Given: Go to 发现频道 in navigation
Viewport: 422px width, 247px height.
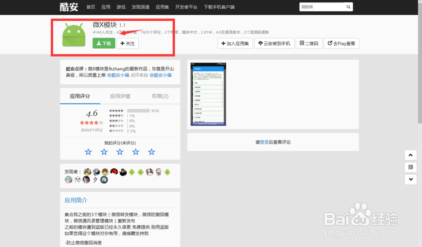Looking at the screenshot, I should 141,7.
